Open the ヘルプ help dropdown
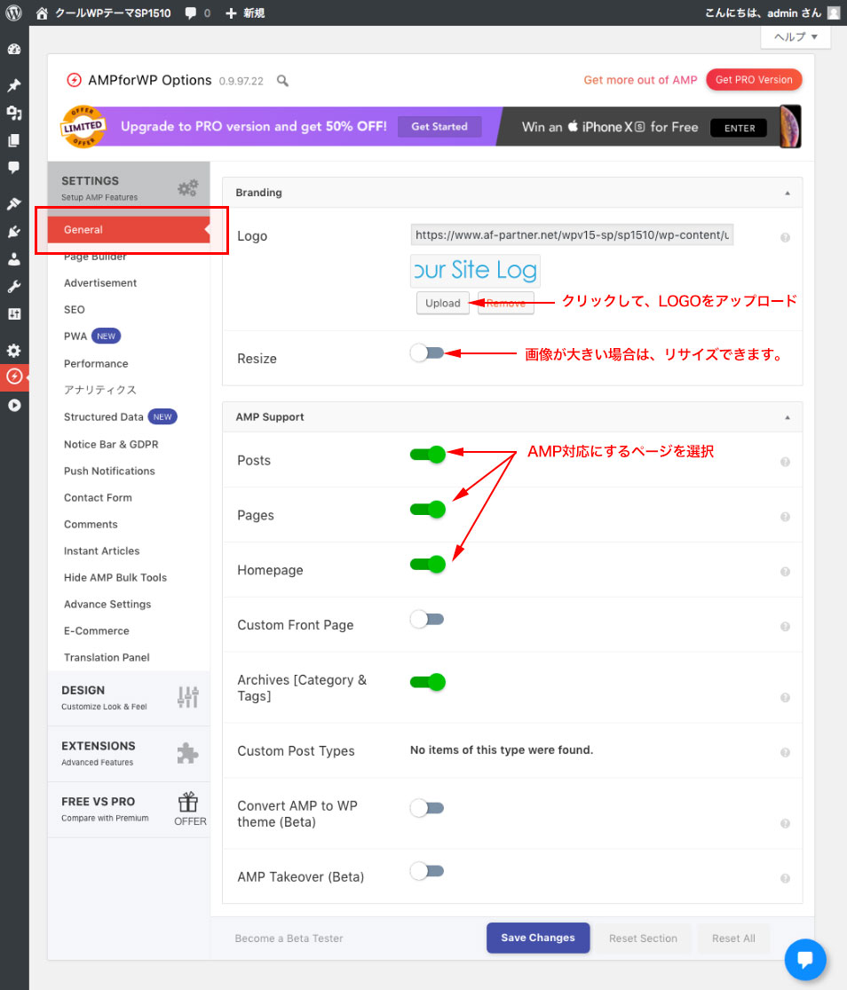Viewport: 847px width, 990px height. click(796, 36)
